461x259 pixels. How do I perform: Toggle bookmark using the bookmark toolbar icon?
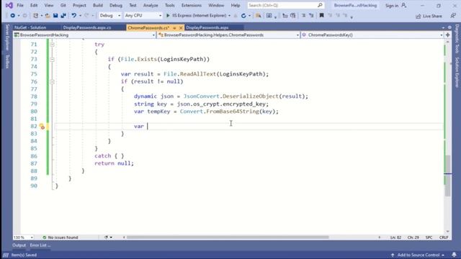(x=322, y=16)
